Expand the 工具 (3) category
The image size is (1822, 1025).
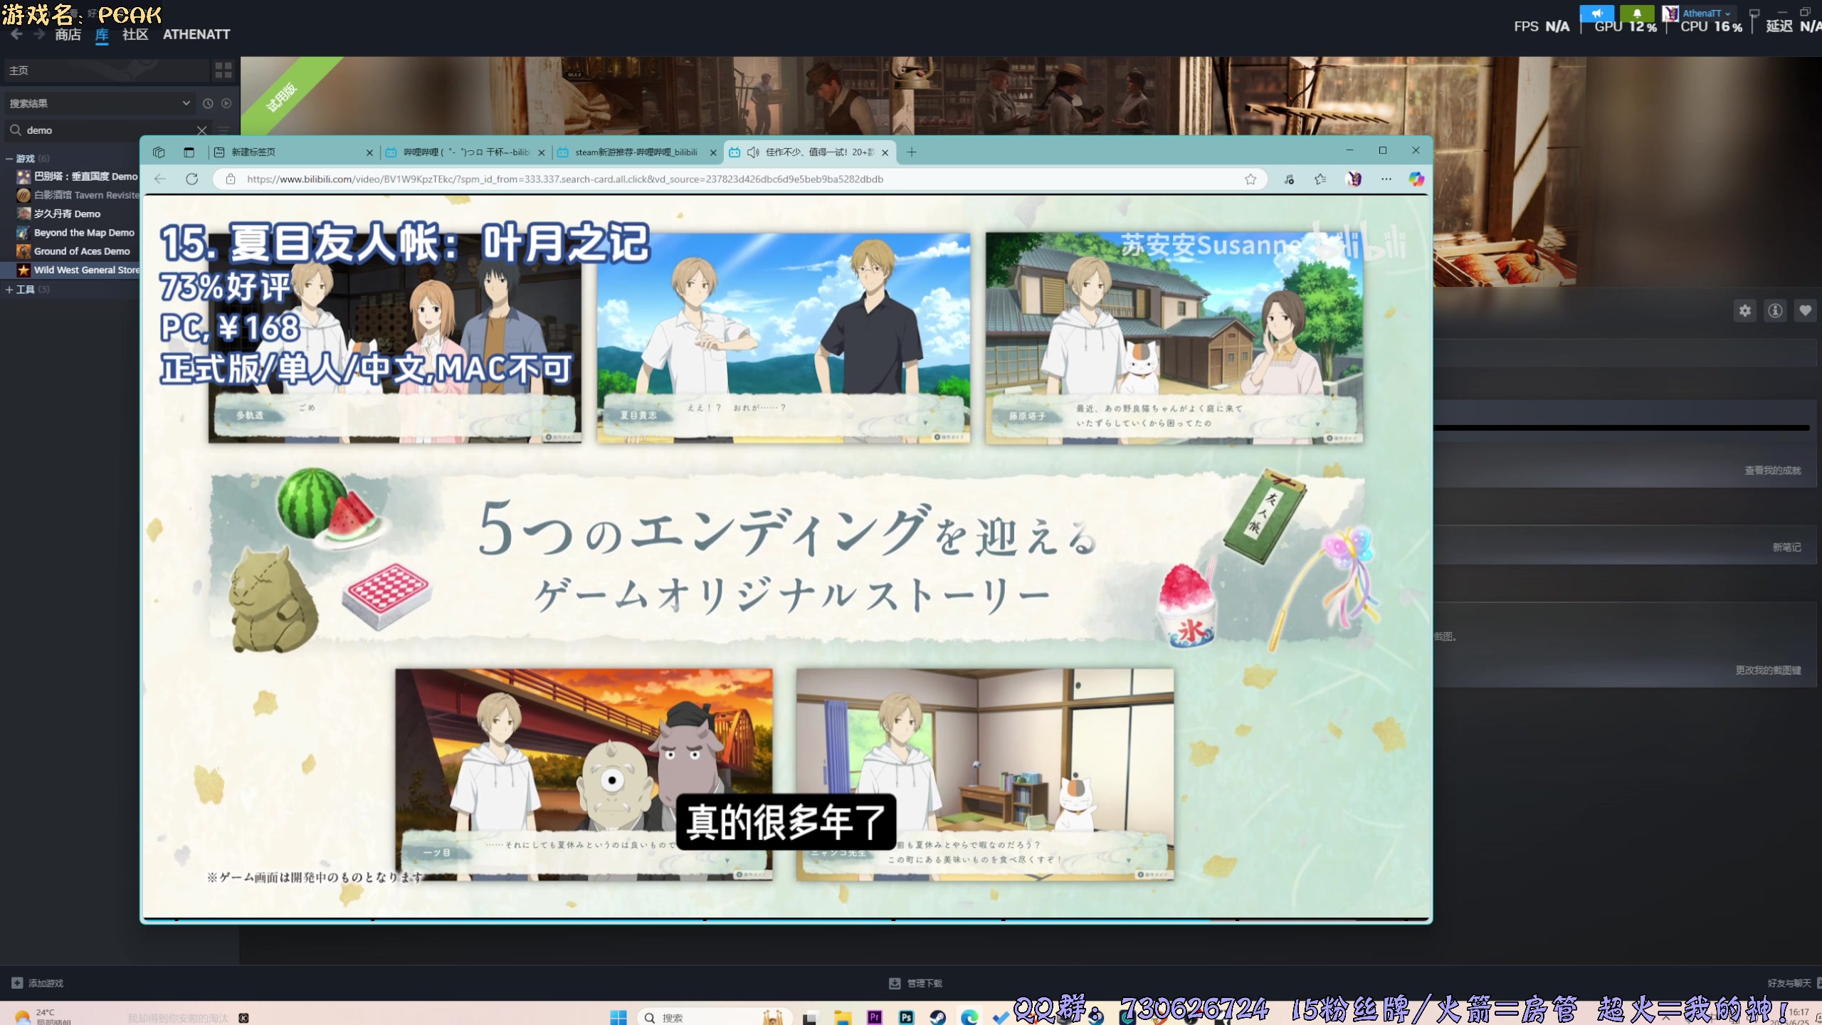pos(9,289)
